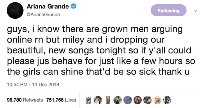View the 751,766 Likes list

pos(61,100)
